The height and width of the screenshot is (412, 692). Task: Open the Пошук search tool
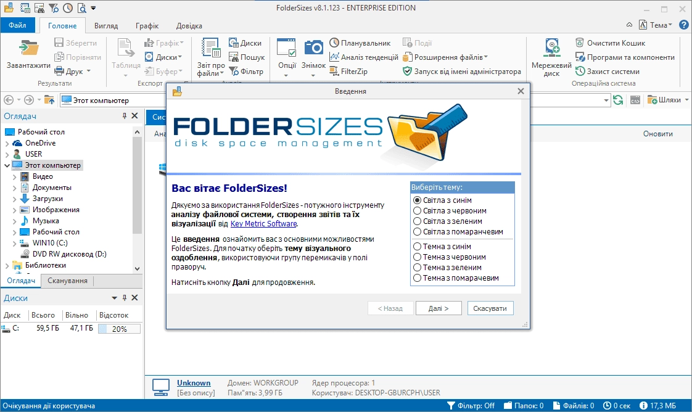click(247, 57)
